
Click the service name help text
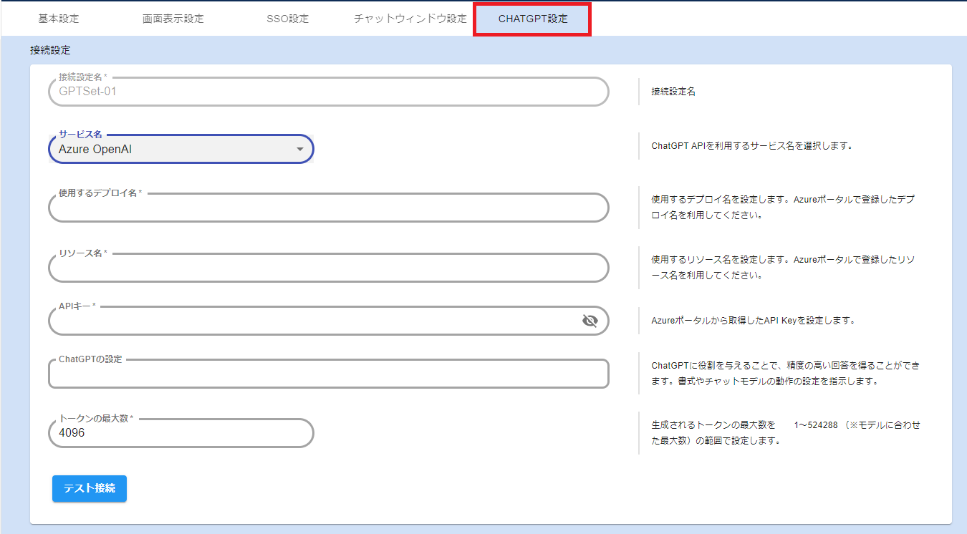pyautogui.click(x=751, y=145)
